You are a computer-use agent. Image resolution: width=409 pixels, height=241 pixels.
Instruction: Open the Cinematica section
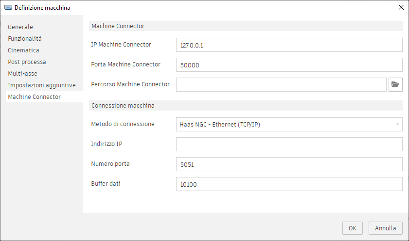(23, 50)
